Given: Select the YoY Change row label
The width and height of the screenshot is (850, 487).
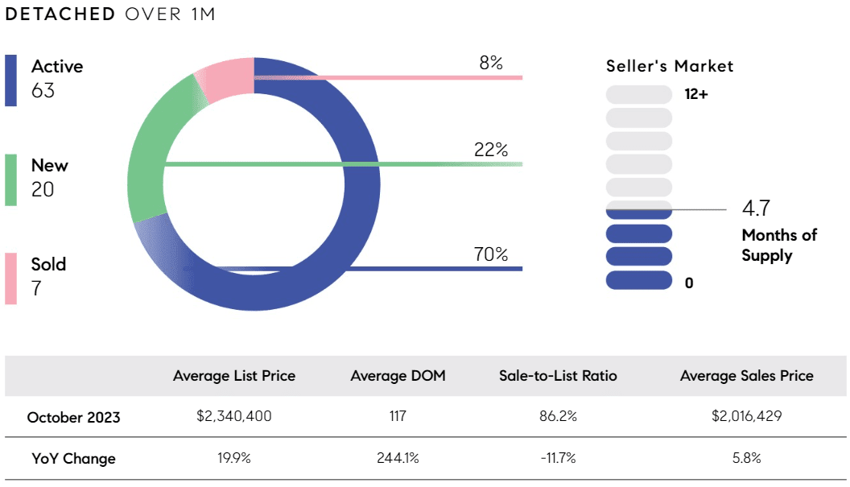Looking at the screenshot, I should [x=74, y=459].
